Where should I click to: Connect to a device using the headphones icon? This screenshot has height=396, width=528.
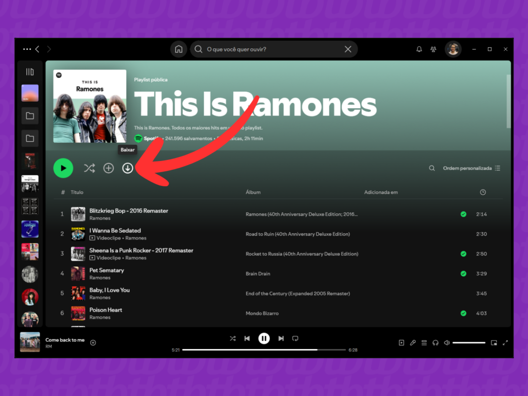(435, 343)
